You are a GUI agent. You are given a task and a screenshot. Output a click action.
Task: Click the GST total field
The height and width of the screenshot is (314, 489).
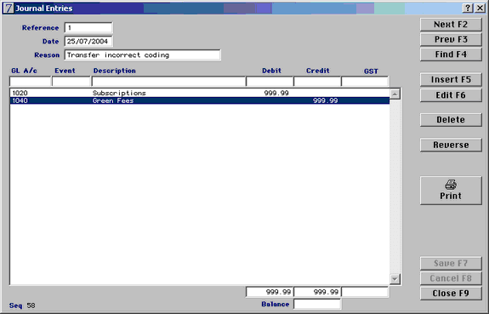tap(365, 292)
